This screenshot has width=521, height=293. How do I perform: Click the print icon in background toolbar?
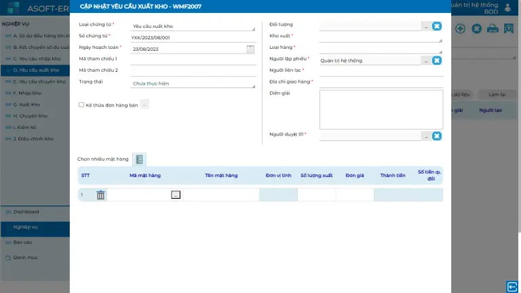pyautogui.click(x=493, y=28)
